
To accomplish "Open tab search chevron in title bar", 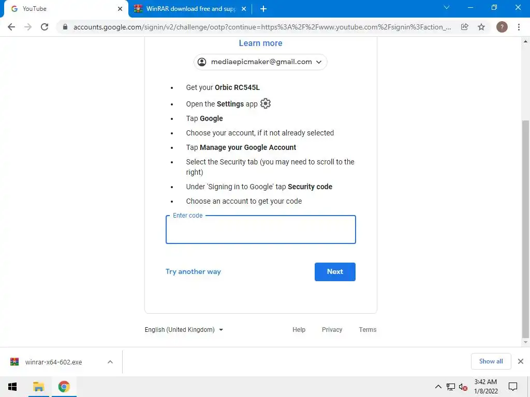I will point(447,7).
